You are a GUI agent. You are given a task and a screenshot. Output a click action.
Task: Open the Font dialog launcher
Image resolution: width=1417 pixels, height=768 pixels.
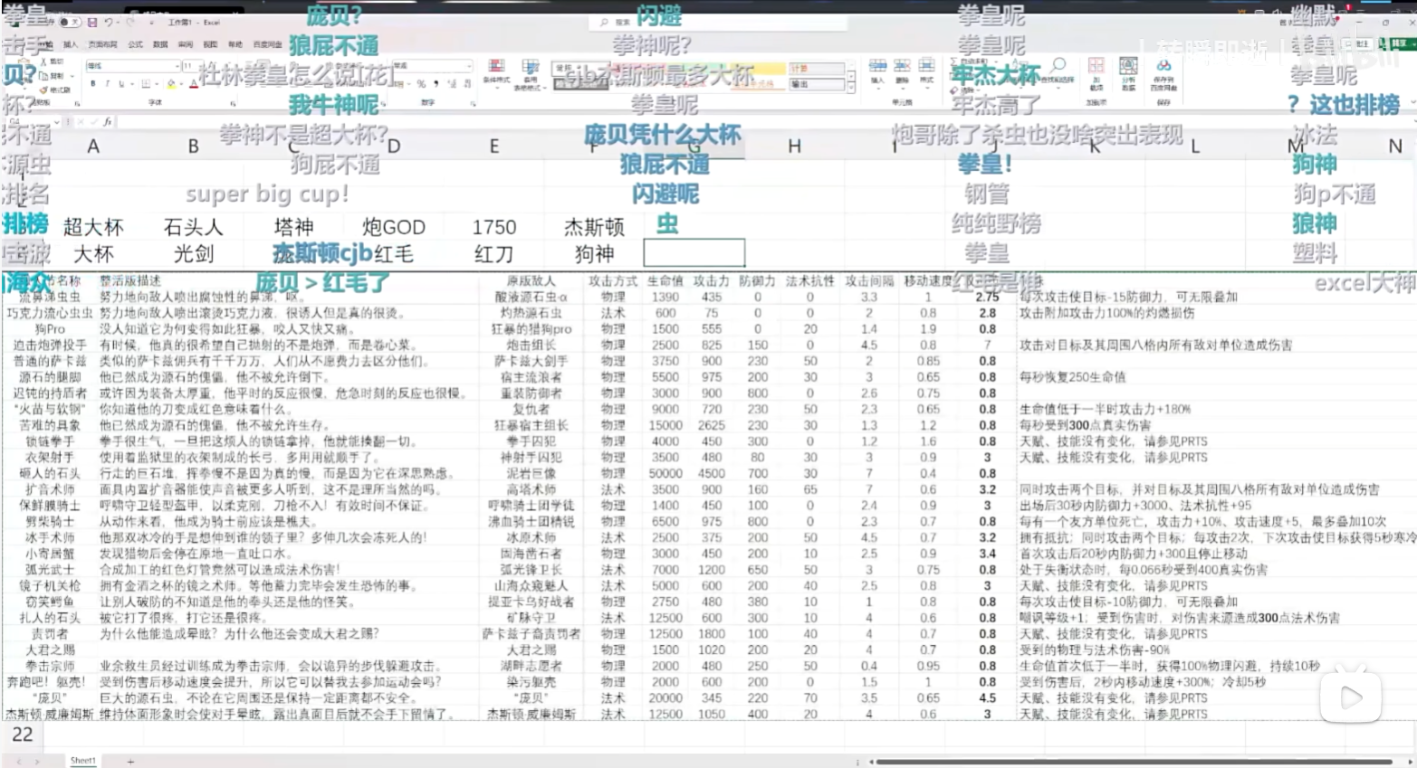click(233, 103)
